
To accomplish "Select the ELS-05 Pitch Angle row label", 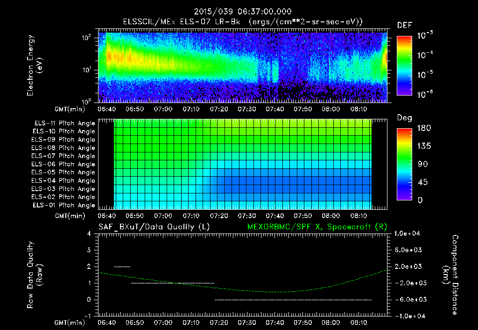I will [63, 172].
